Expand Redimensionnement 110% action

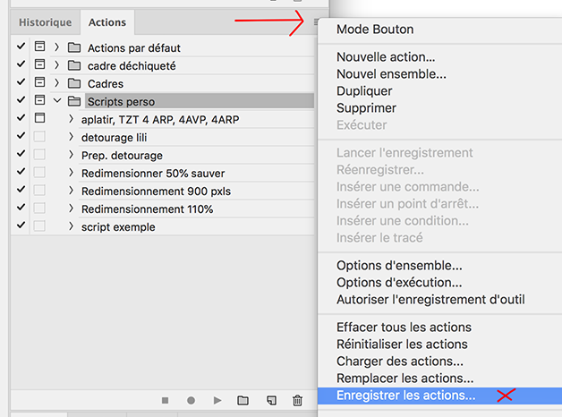[71, 208]
